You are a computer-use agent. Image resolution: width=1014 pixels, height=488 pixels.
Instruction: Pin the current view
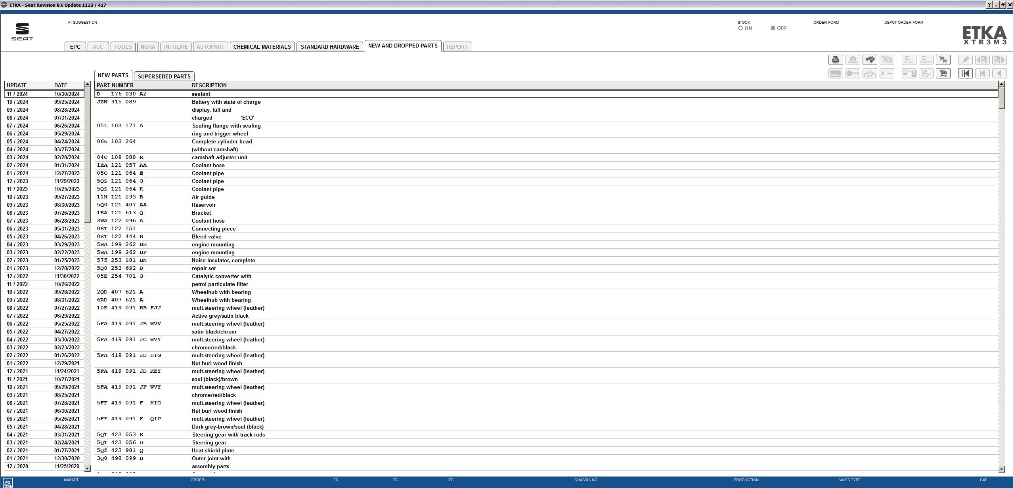coord(966,60)
